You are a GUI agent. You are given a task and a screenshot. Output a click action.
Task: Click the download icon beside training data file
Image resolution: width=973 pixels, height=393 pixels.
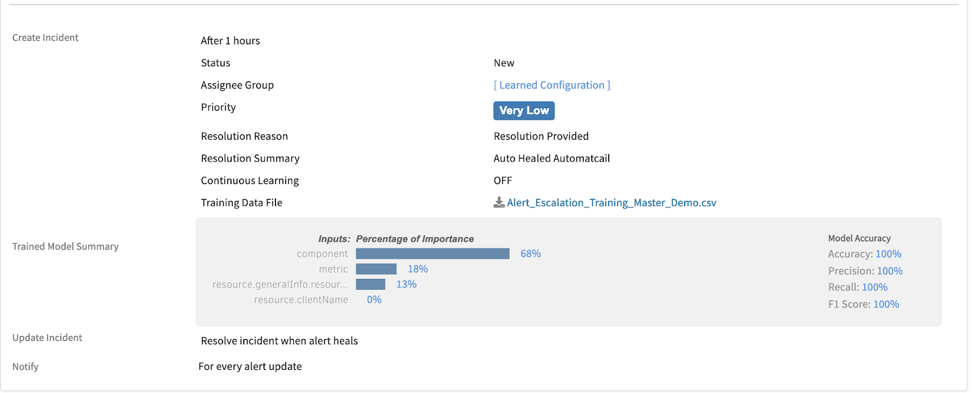(x=499, y=203)
